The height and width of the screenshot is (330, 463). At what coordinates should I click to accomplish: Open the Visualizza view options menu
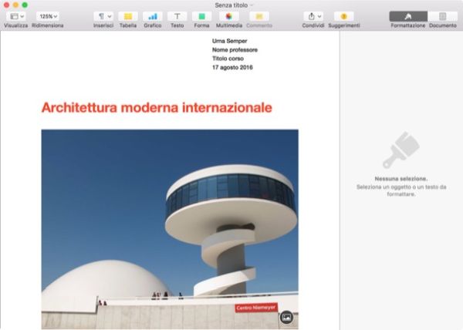[15, 16]
